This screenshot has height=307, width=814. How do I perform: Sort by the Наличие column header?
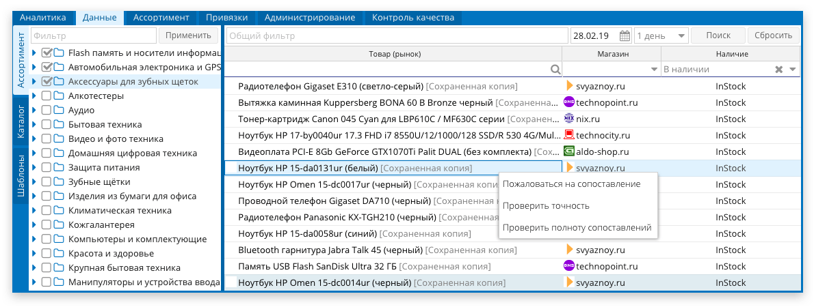(732, 54)
